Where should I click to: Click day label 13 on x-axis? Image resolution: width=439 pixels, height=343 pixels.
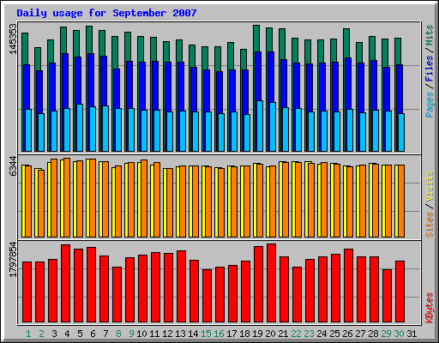(180, 334)
